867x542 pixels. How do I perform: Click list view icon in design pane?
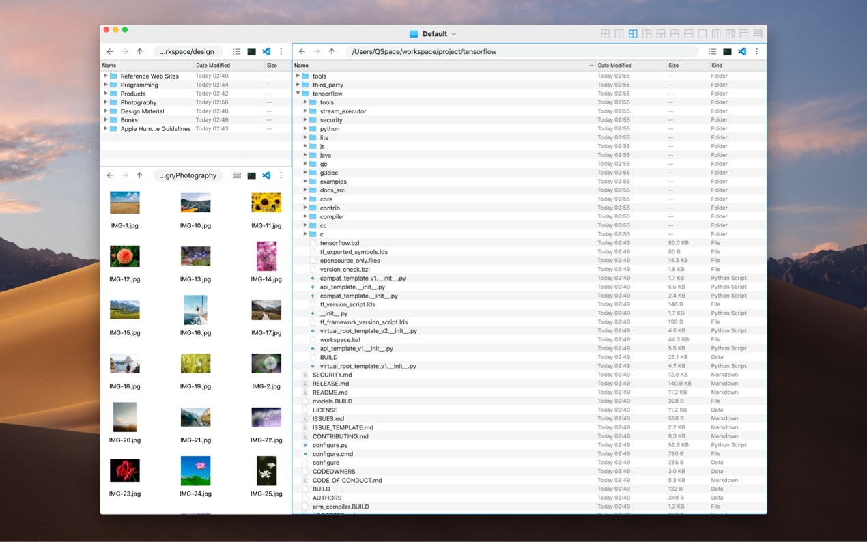236,51
